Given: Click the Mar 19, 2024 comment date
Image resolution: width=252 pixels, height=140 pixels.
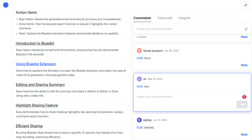Looking at the screenshot, I should (155, 79).
